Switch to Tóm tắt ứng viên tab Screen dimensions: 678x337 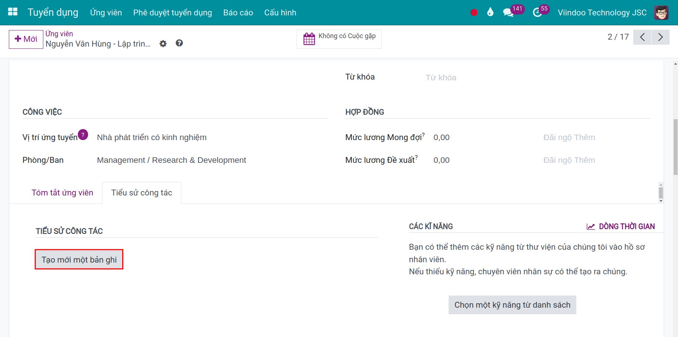click(62, 193)
